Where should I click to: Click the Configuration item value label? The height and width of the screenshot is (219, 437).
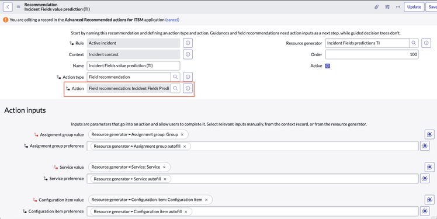[x=61, y=200]
